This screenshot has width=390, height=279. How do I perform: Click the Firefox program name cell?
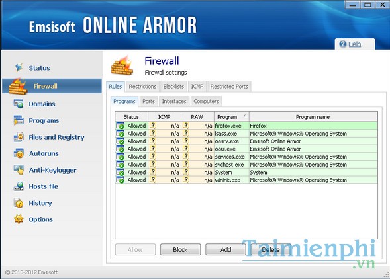point(313,126)
